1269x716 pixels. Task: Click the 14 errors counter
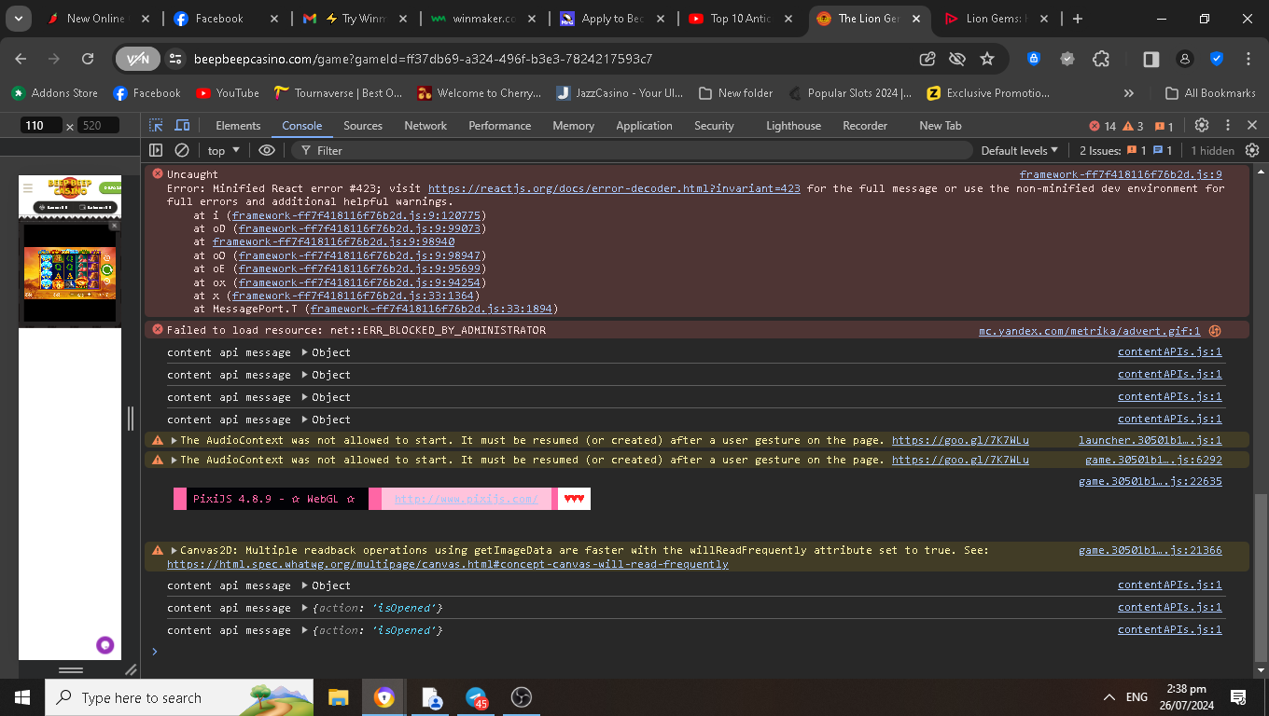click(1102, 126)
